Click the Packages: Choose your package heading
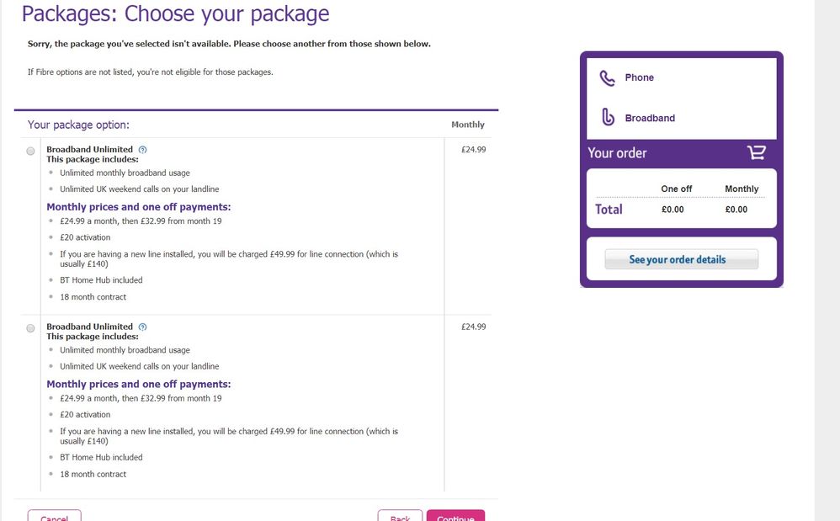This screenshot has width=840, height=521. point(175,13)
